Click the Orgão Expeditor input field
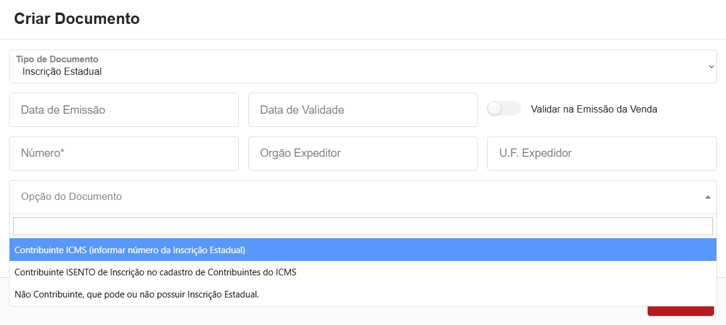 point(363,153)
